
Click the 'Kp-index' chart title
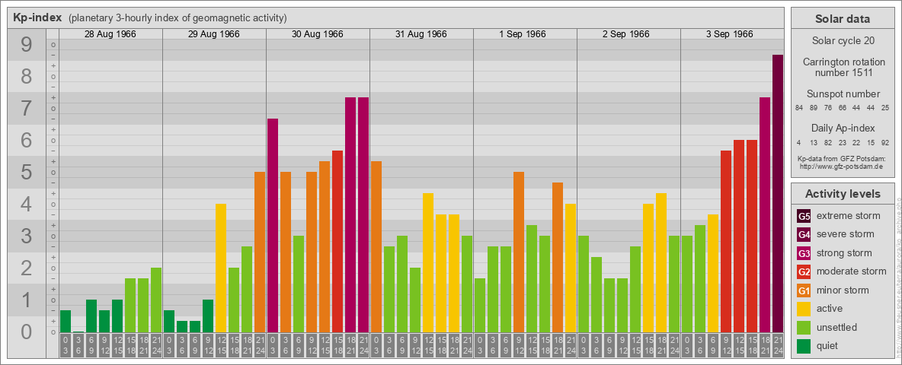[37, 17]
